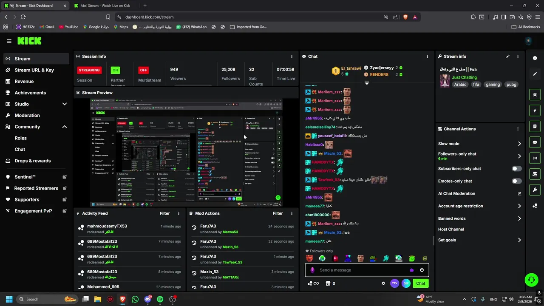Image resolution: width=544 pixels, height=306 pixels.
Task: Open Moderation in sidebar
Action: (36, 115)
